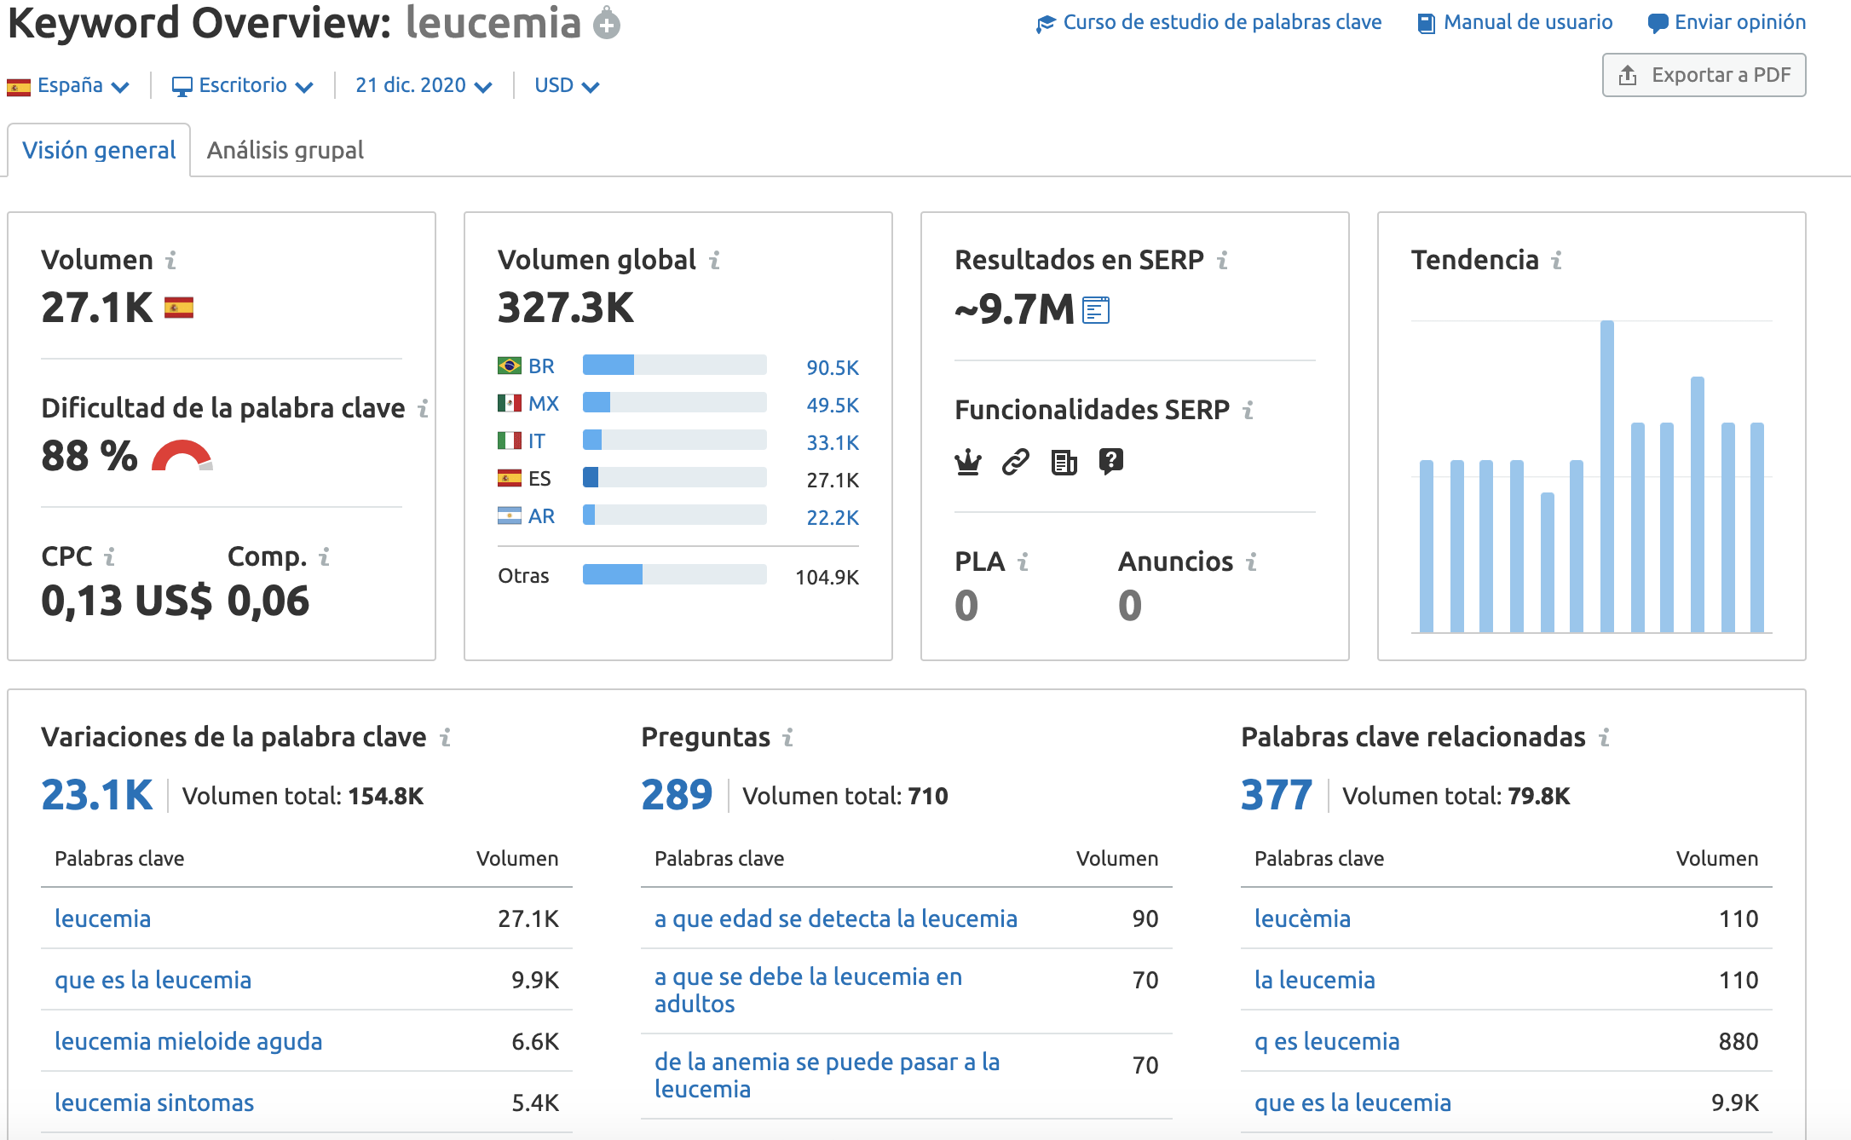Switch to the Análisis grupal tab

(285, 150)
